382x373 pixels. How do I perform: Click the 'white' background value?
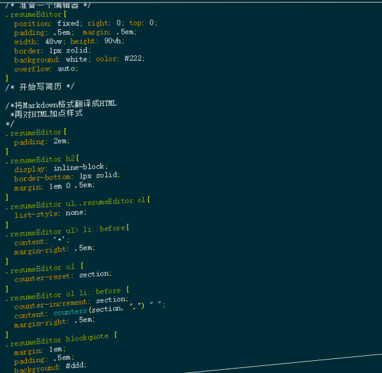click(x=76, y=59)
